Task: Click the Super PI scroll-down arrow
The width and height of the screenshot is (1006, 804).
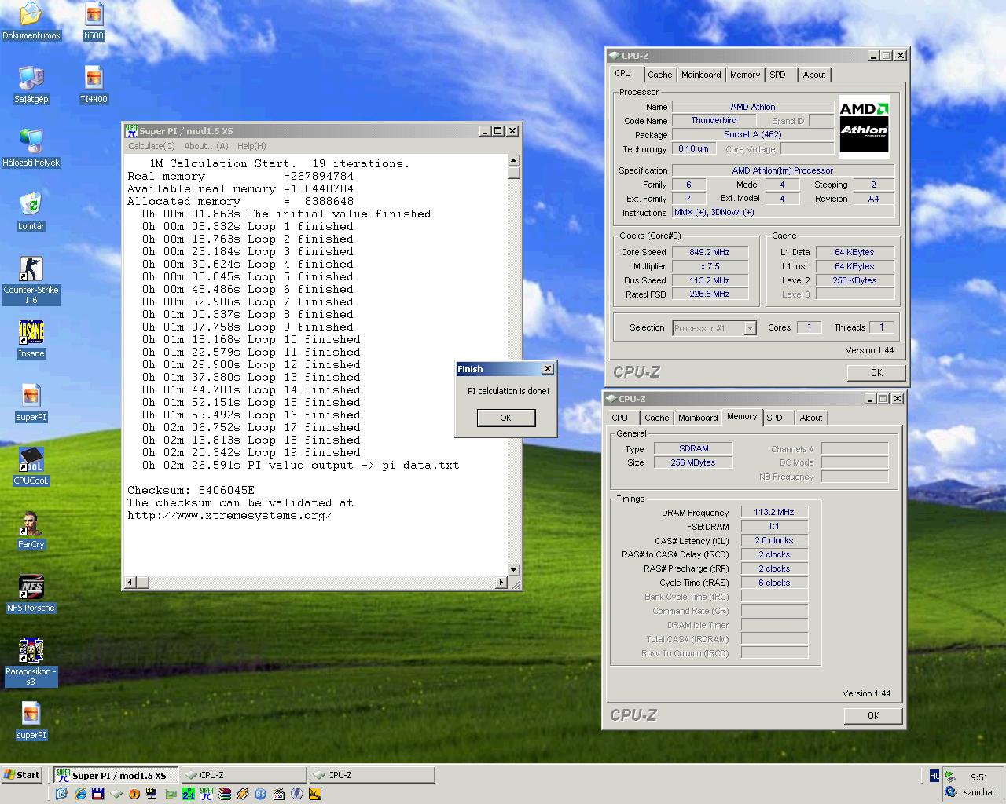Action: pos(513,570)
